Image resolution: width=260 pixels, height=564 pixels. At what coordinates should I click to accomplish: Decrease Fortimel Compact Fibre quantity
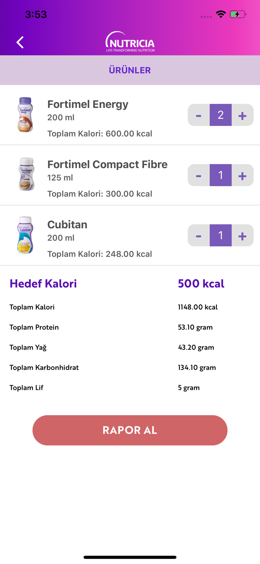coord(198,175)
